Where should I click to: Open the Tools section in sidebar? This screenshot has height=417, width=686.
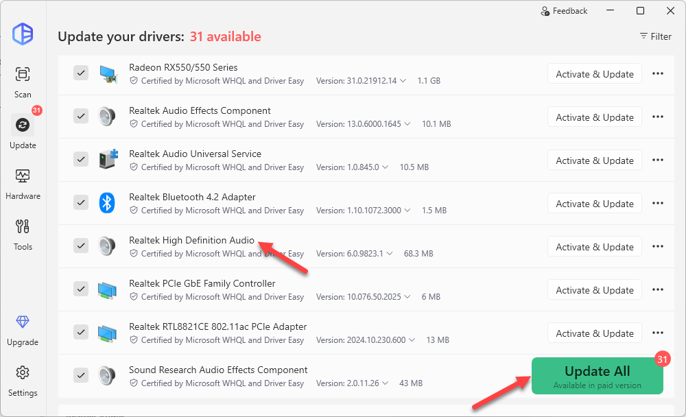pyautogui.click(x=23, y=234)
